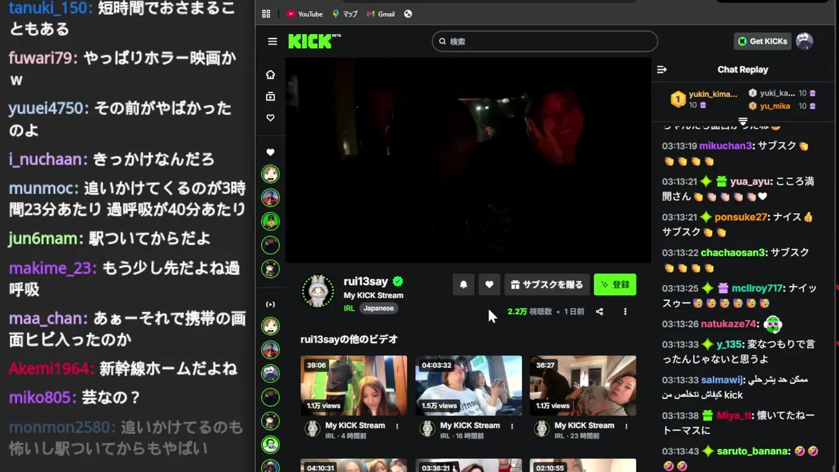This screenshot has width=839, height=472.
Task: Click username mikuchan3 in chat replay
Action: pyautogui.click(x=726, y=146)
